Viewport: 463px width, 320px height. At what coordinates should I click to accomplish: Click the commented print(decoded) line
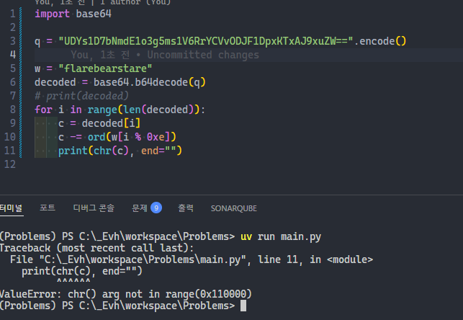pos(81,96)
